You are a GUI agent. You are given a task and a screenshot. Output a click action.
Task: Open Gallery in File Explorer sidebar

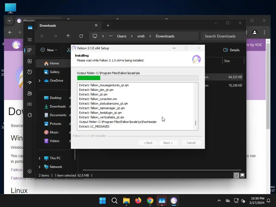pos(54,72)
